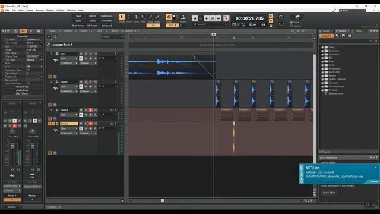Toggle the Loop module button
Viewport: 380px width, 214px height.
pyautogui.click(x=281, y=17)
